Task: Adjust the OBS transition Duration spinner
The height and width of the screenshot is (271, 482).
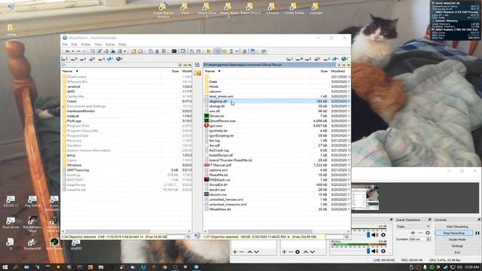Action: (x=429, y=239)
